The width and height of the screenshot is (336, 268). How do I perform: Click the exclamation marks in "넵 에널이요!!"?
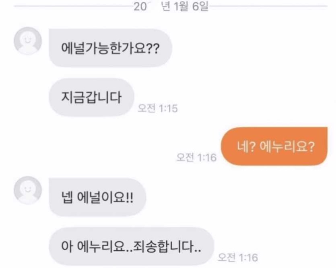pos(130,197)
